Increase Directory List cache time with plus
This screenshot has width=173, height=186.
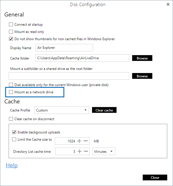click(80, 151)
